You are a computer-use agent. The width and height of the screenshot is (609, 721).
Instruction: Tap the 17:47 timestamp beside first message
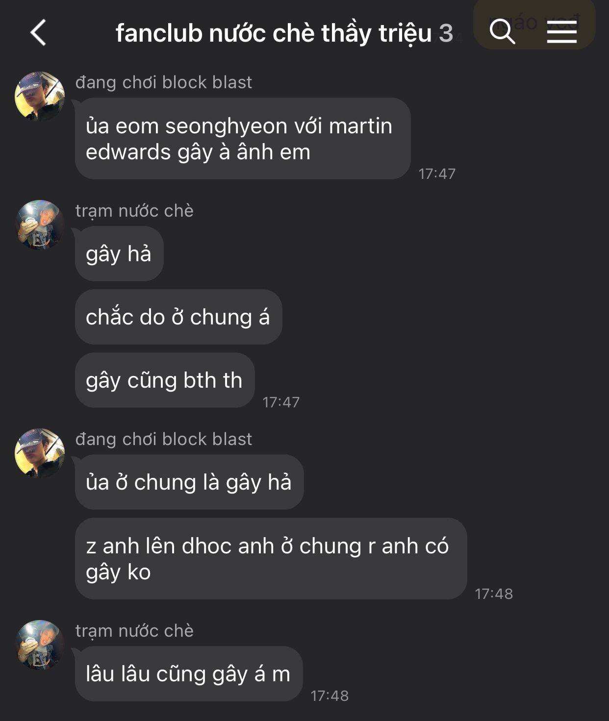(x=437, y=174)
